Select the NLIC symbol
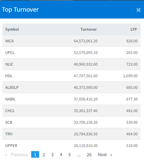Screen dimensions: 144x166 pos(9,64)
